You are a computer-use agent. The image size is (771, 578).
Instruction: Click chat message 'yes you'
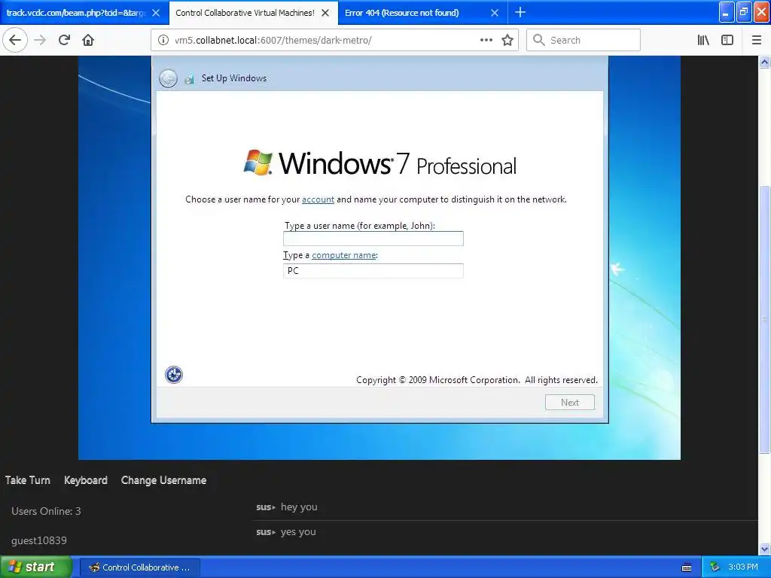pyautogui.click(x=298, y=532)
